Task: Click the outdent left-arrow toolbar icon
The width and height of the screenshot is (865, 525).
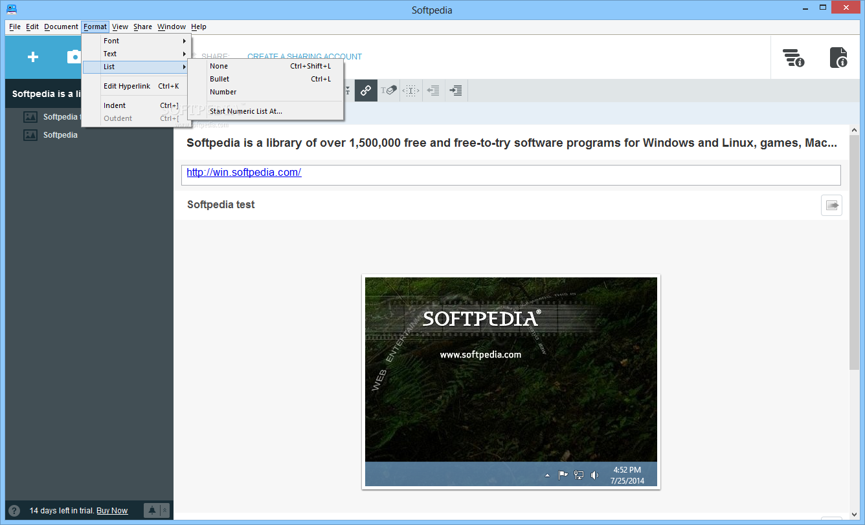Action: pyautogui.click(x=434, y=91)
